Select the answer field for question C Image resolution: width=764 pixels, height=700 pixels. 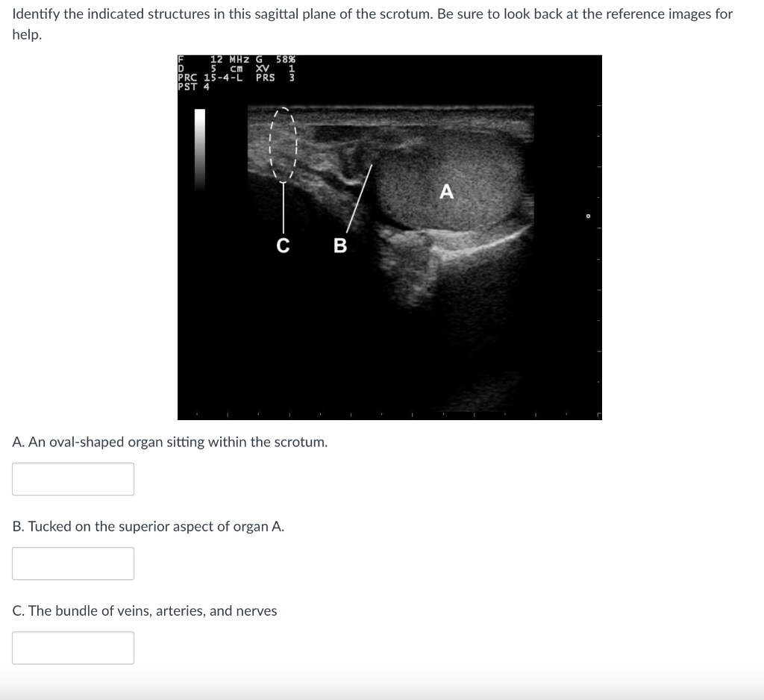pyautogui.click(x=72, y=647)
